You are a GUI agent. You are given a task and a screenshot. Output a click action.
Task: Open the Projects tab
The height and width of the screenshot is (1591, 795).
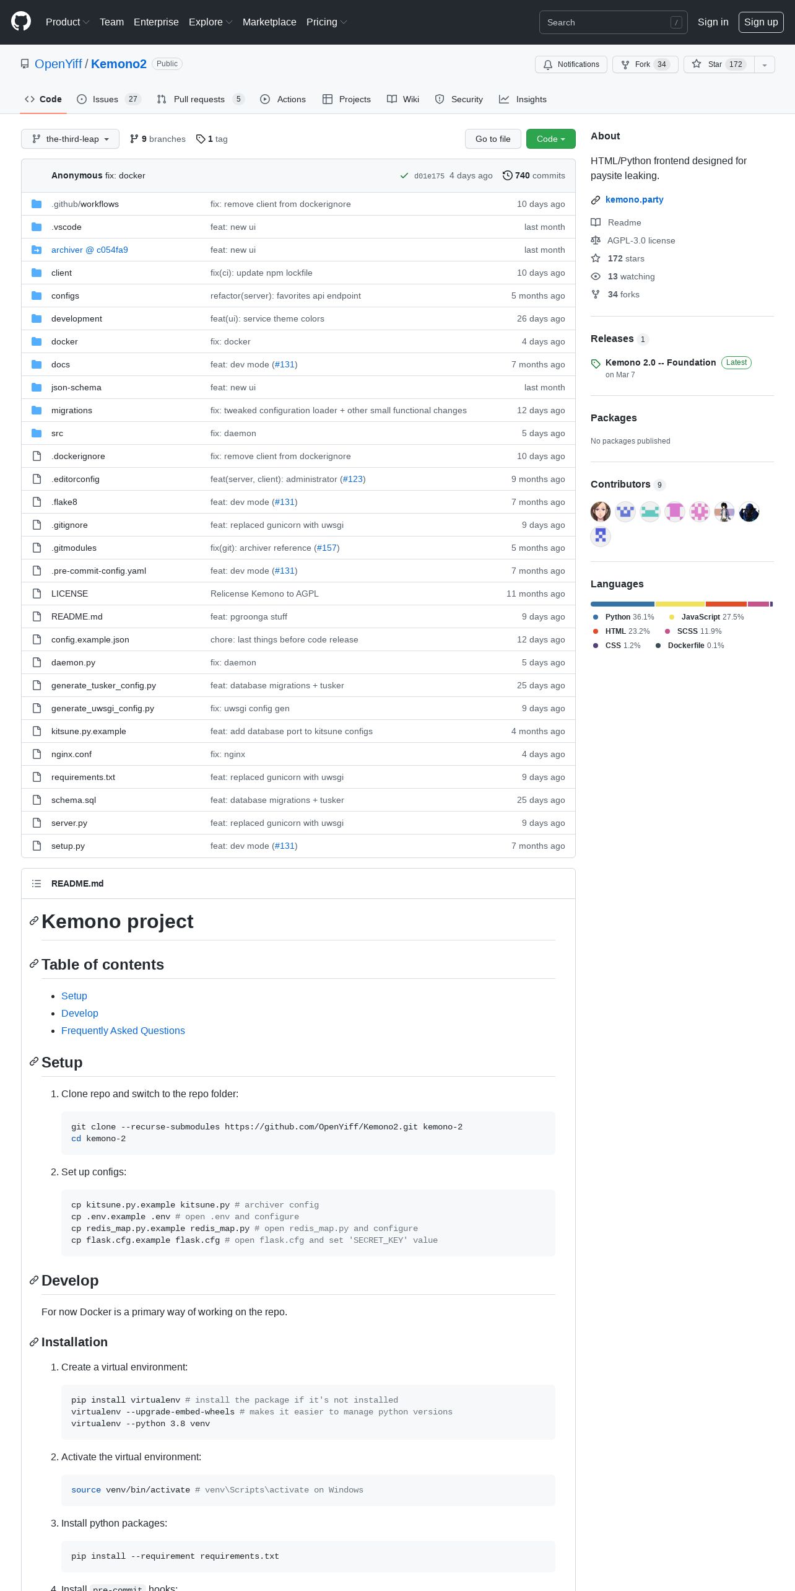pyautogui.click(x=347, y=99)
